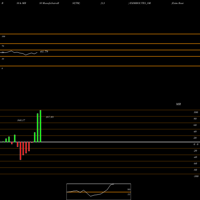Click the second tallest green bar
The width and height of the screenshot is (200, 200).
pos(38,128)
